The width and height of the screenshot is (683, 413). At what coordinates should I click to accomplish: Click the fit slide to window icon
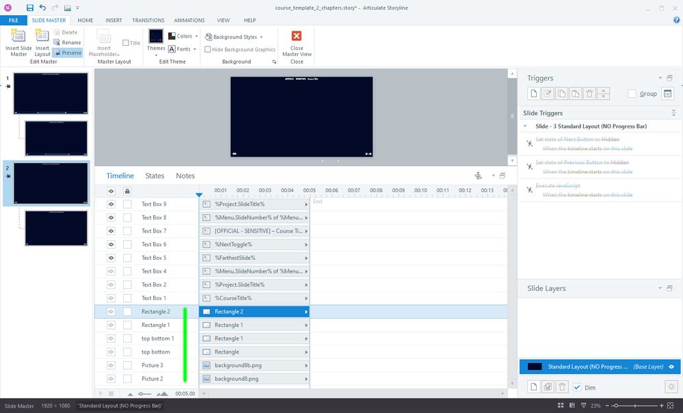(x=671, y=405)
